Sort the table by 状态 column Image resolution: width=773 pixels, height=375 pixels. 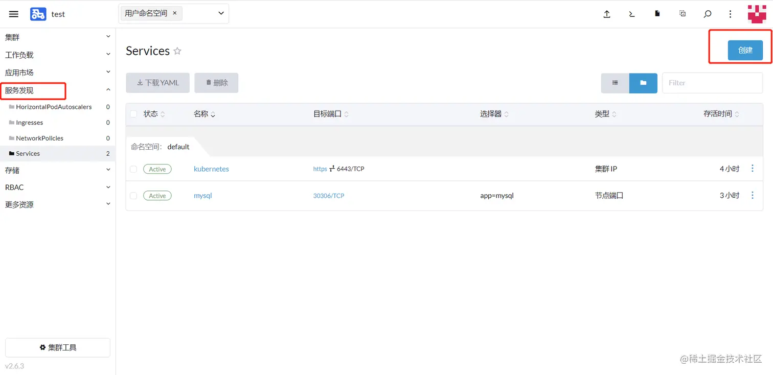(154, 114)
